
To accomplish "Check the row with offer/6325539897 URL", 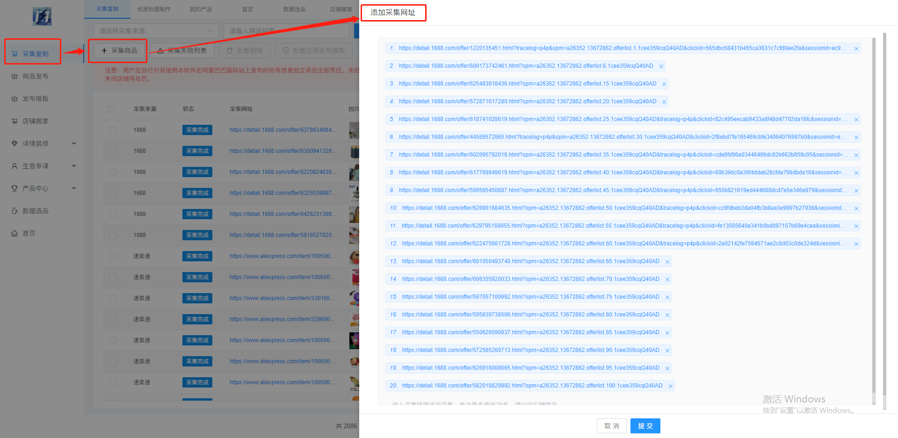I will click(x=113, y=193).
